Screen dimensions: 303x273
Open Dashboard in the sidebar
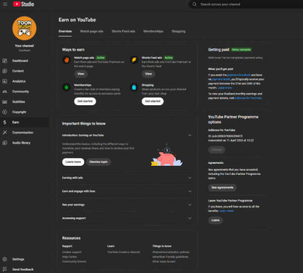(x=20, y=61)
